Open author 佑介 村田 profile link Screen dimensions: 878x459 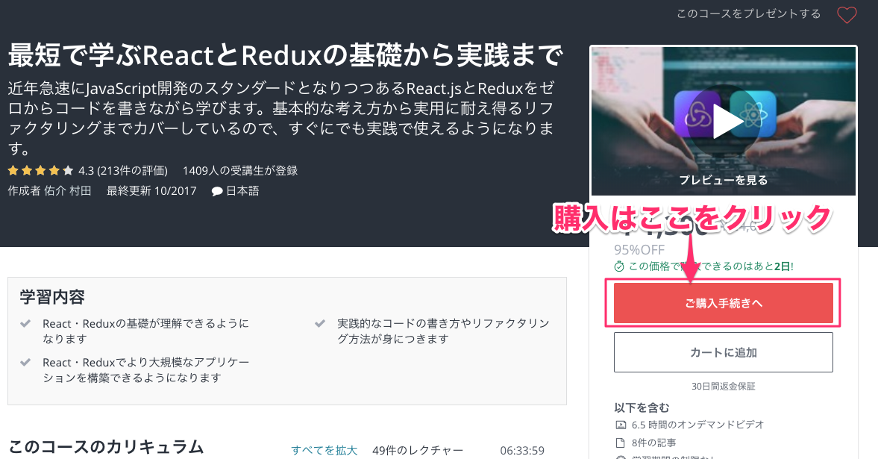tap(68, 191)
